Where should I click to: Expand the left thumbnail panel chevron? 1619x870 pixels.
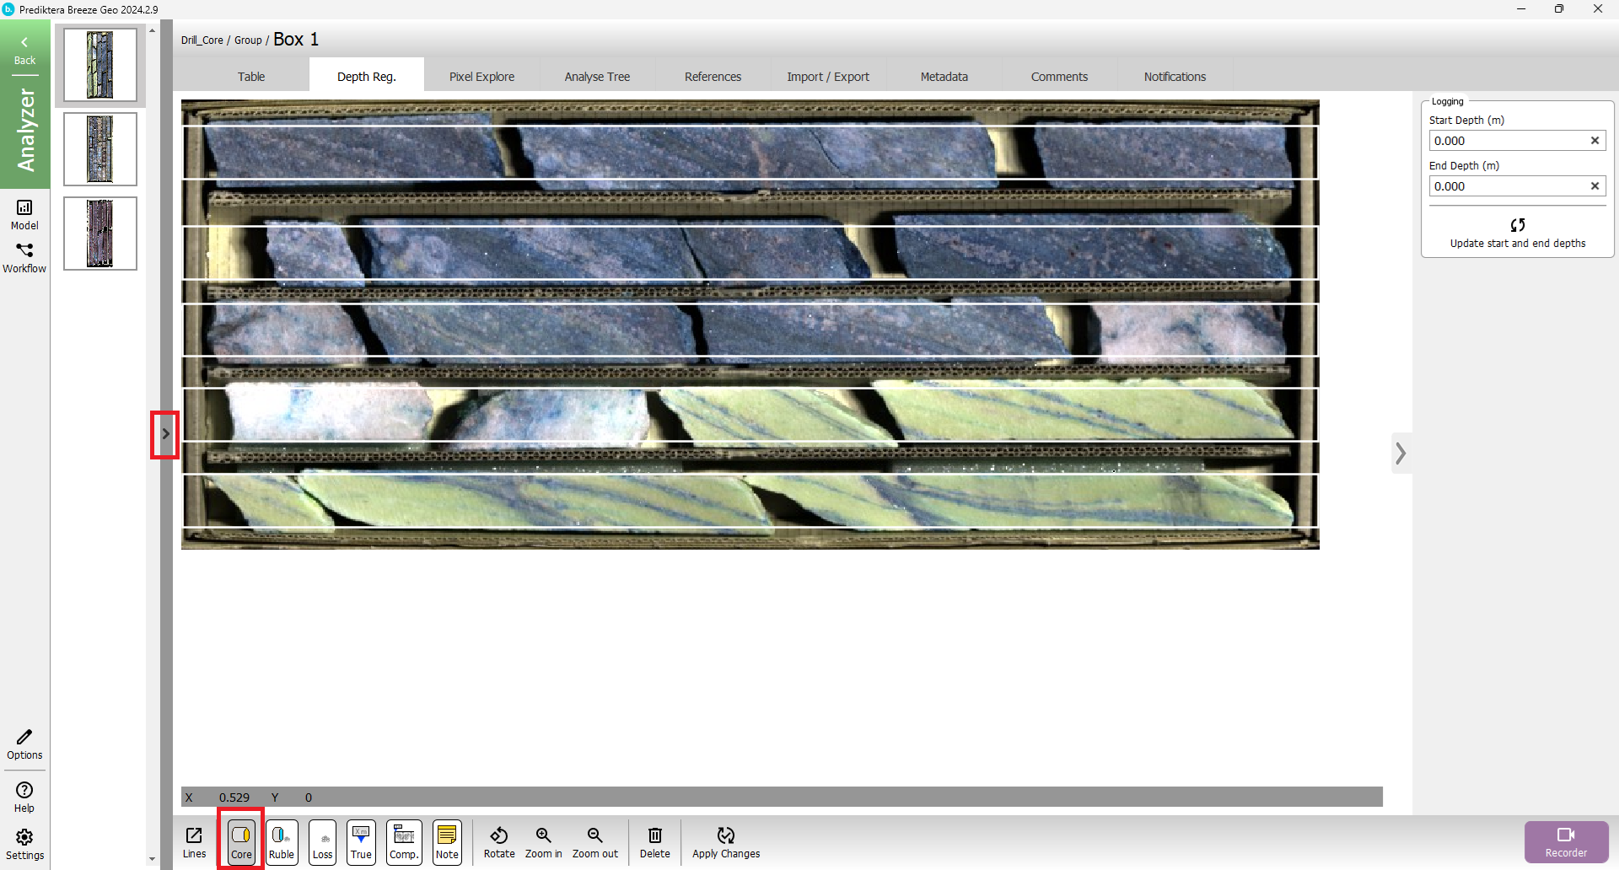(165, 434)
